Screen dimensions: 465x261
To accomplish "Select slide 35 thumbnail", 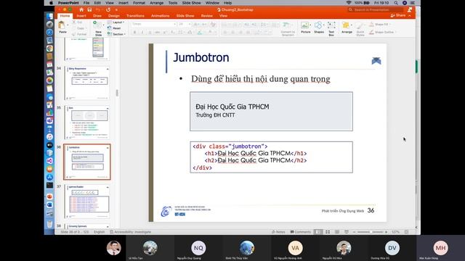I will (x=87, y=123).
